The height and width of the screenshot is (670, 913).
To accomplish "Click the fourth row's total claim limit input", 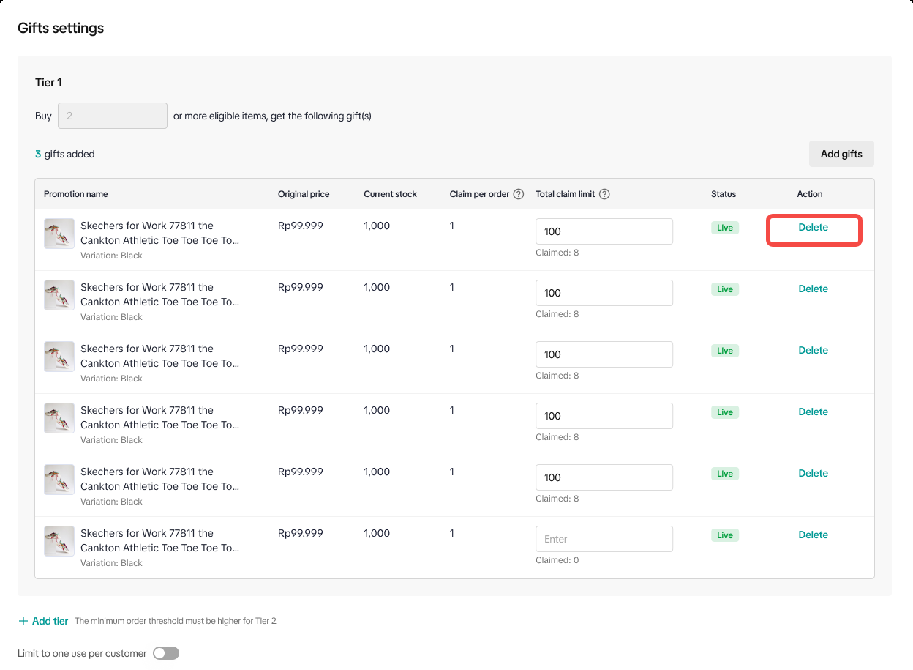I will pos(604,416).
